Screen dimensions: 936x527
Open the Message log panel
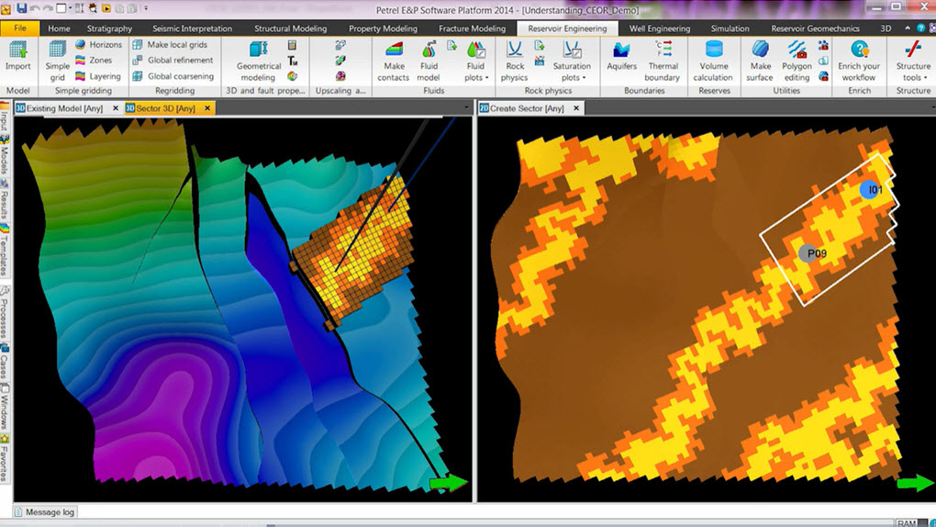45,512
